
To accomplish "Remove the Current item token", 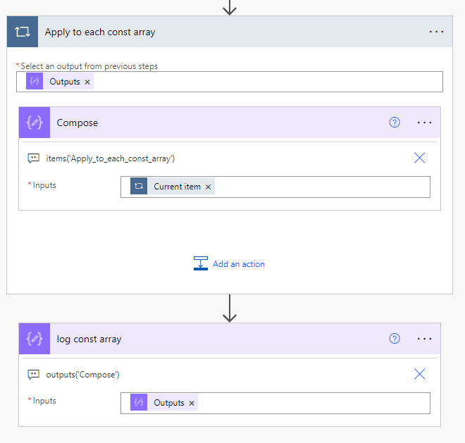I will [208, 187].
